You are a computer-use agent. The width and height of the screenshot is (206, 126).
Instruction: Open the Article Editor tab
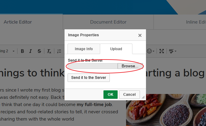[x=18, y=22]
